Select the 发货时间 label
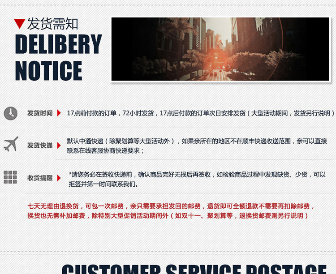336x274 pixels. pos(40,113)
